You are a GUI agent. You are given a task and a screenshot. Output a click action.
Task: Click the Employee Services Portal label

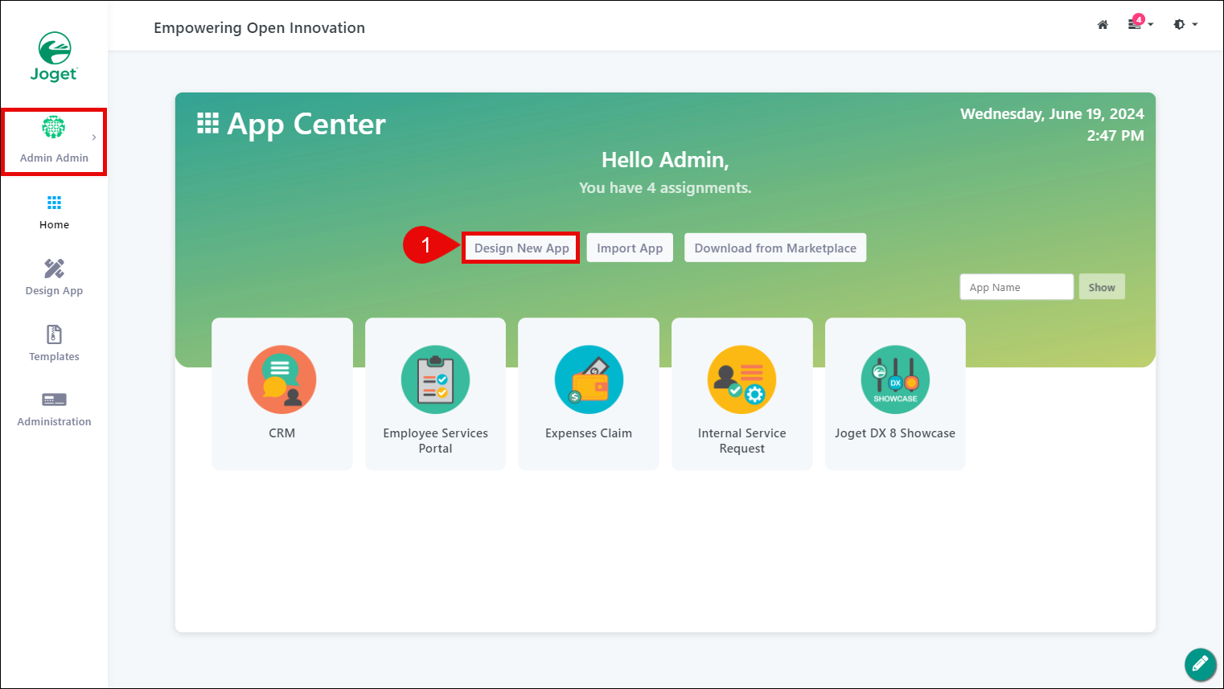[x=435, y=441]
